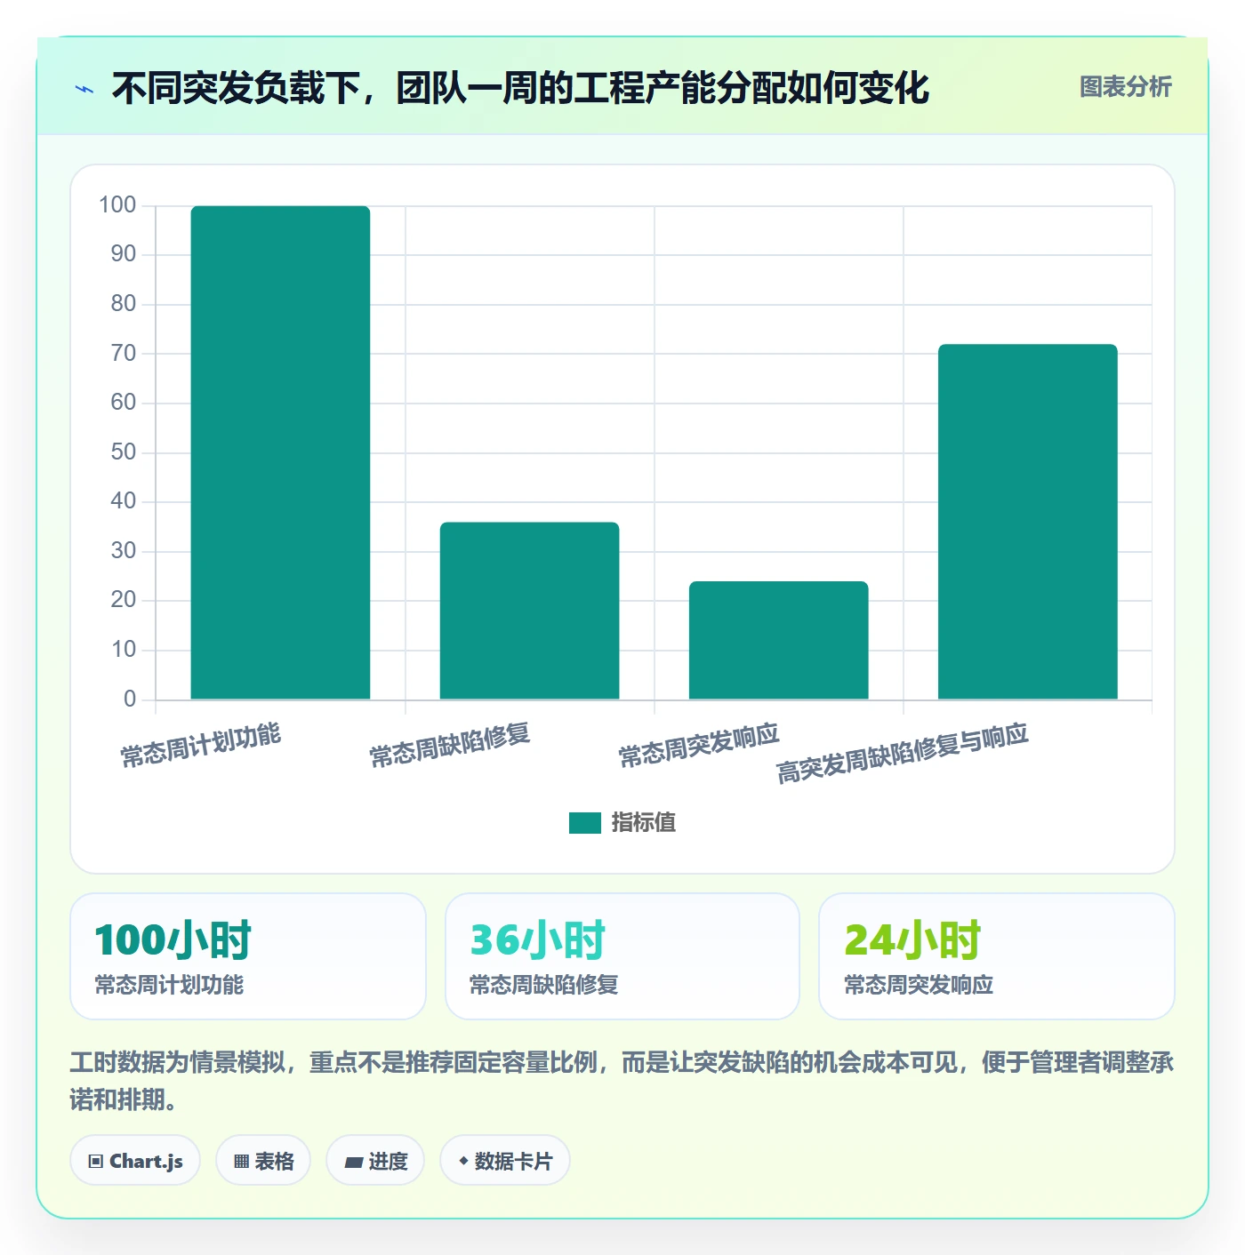The height and width of the screenshot is (1255, 1245).
Task: Click the grid icon in the 表格 chip
Action: 241,1162
